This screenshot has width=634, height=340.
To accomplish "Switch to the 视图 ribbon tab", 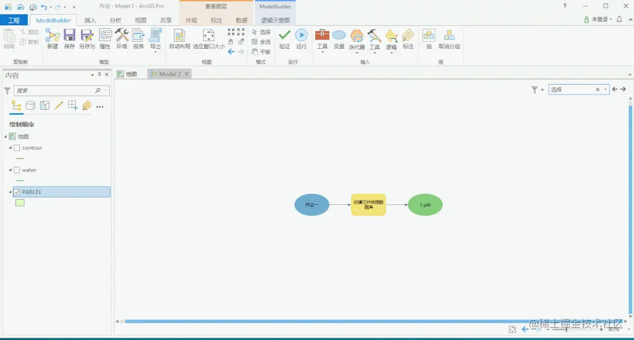I will point(141,20).
